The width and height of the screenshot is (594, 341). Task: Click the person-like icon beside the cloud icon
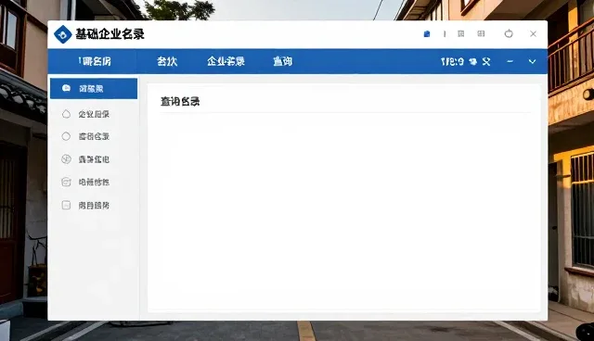[x=486, y=62]
